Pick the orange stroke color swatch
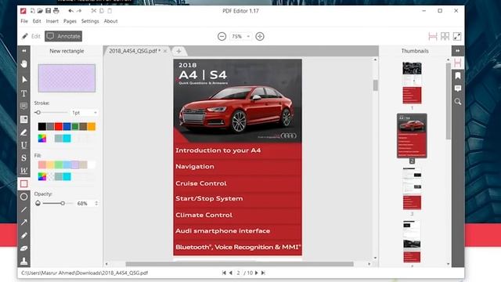 (92, 126)
